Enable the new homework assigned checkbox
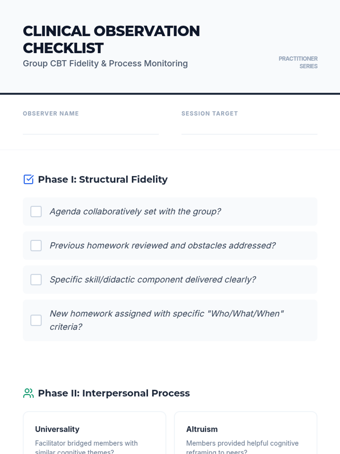The width and height of the screenshot is (340, 454). (36, 320)
